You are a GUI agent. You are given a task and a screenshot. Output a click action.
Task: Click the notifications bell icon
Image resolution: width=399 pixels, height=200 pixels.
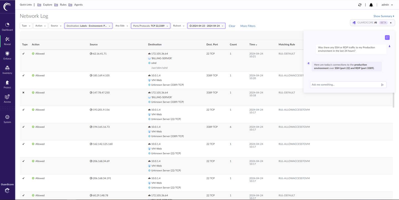tap(371, 5)
